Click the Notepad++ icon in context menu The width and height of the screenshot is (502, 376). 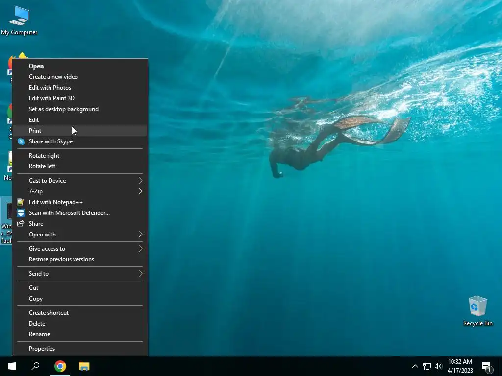click(x=21, y=202)
